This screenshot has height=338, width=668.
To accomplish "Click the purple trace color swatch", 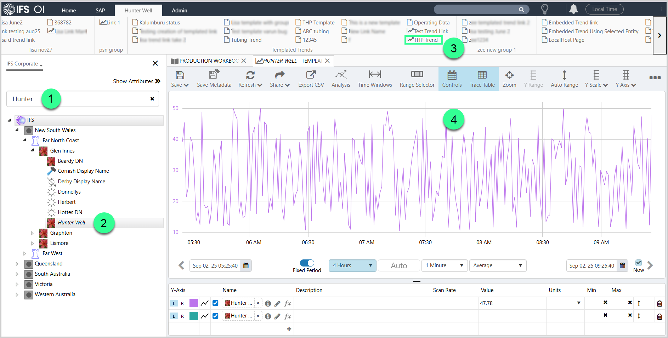I will (x=194, y=303).
